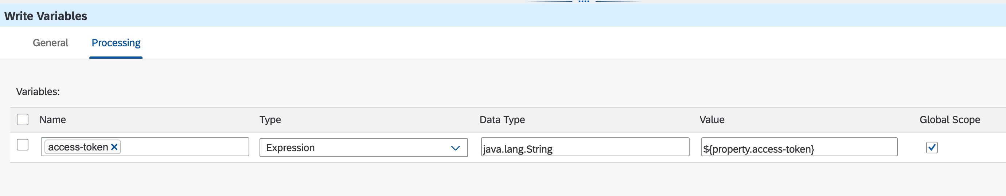
Task: Click the Write Variables panel title
Action: pos(46,16)
